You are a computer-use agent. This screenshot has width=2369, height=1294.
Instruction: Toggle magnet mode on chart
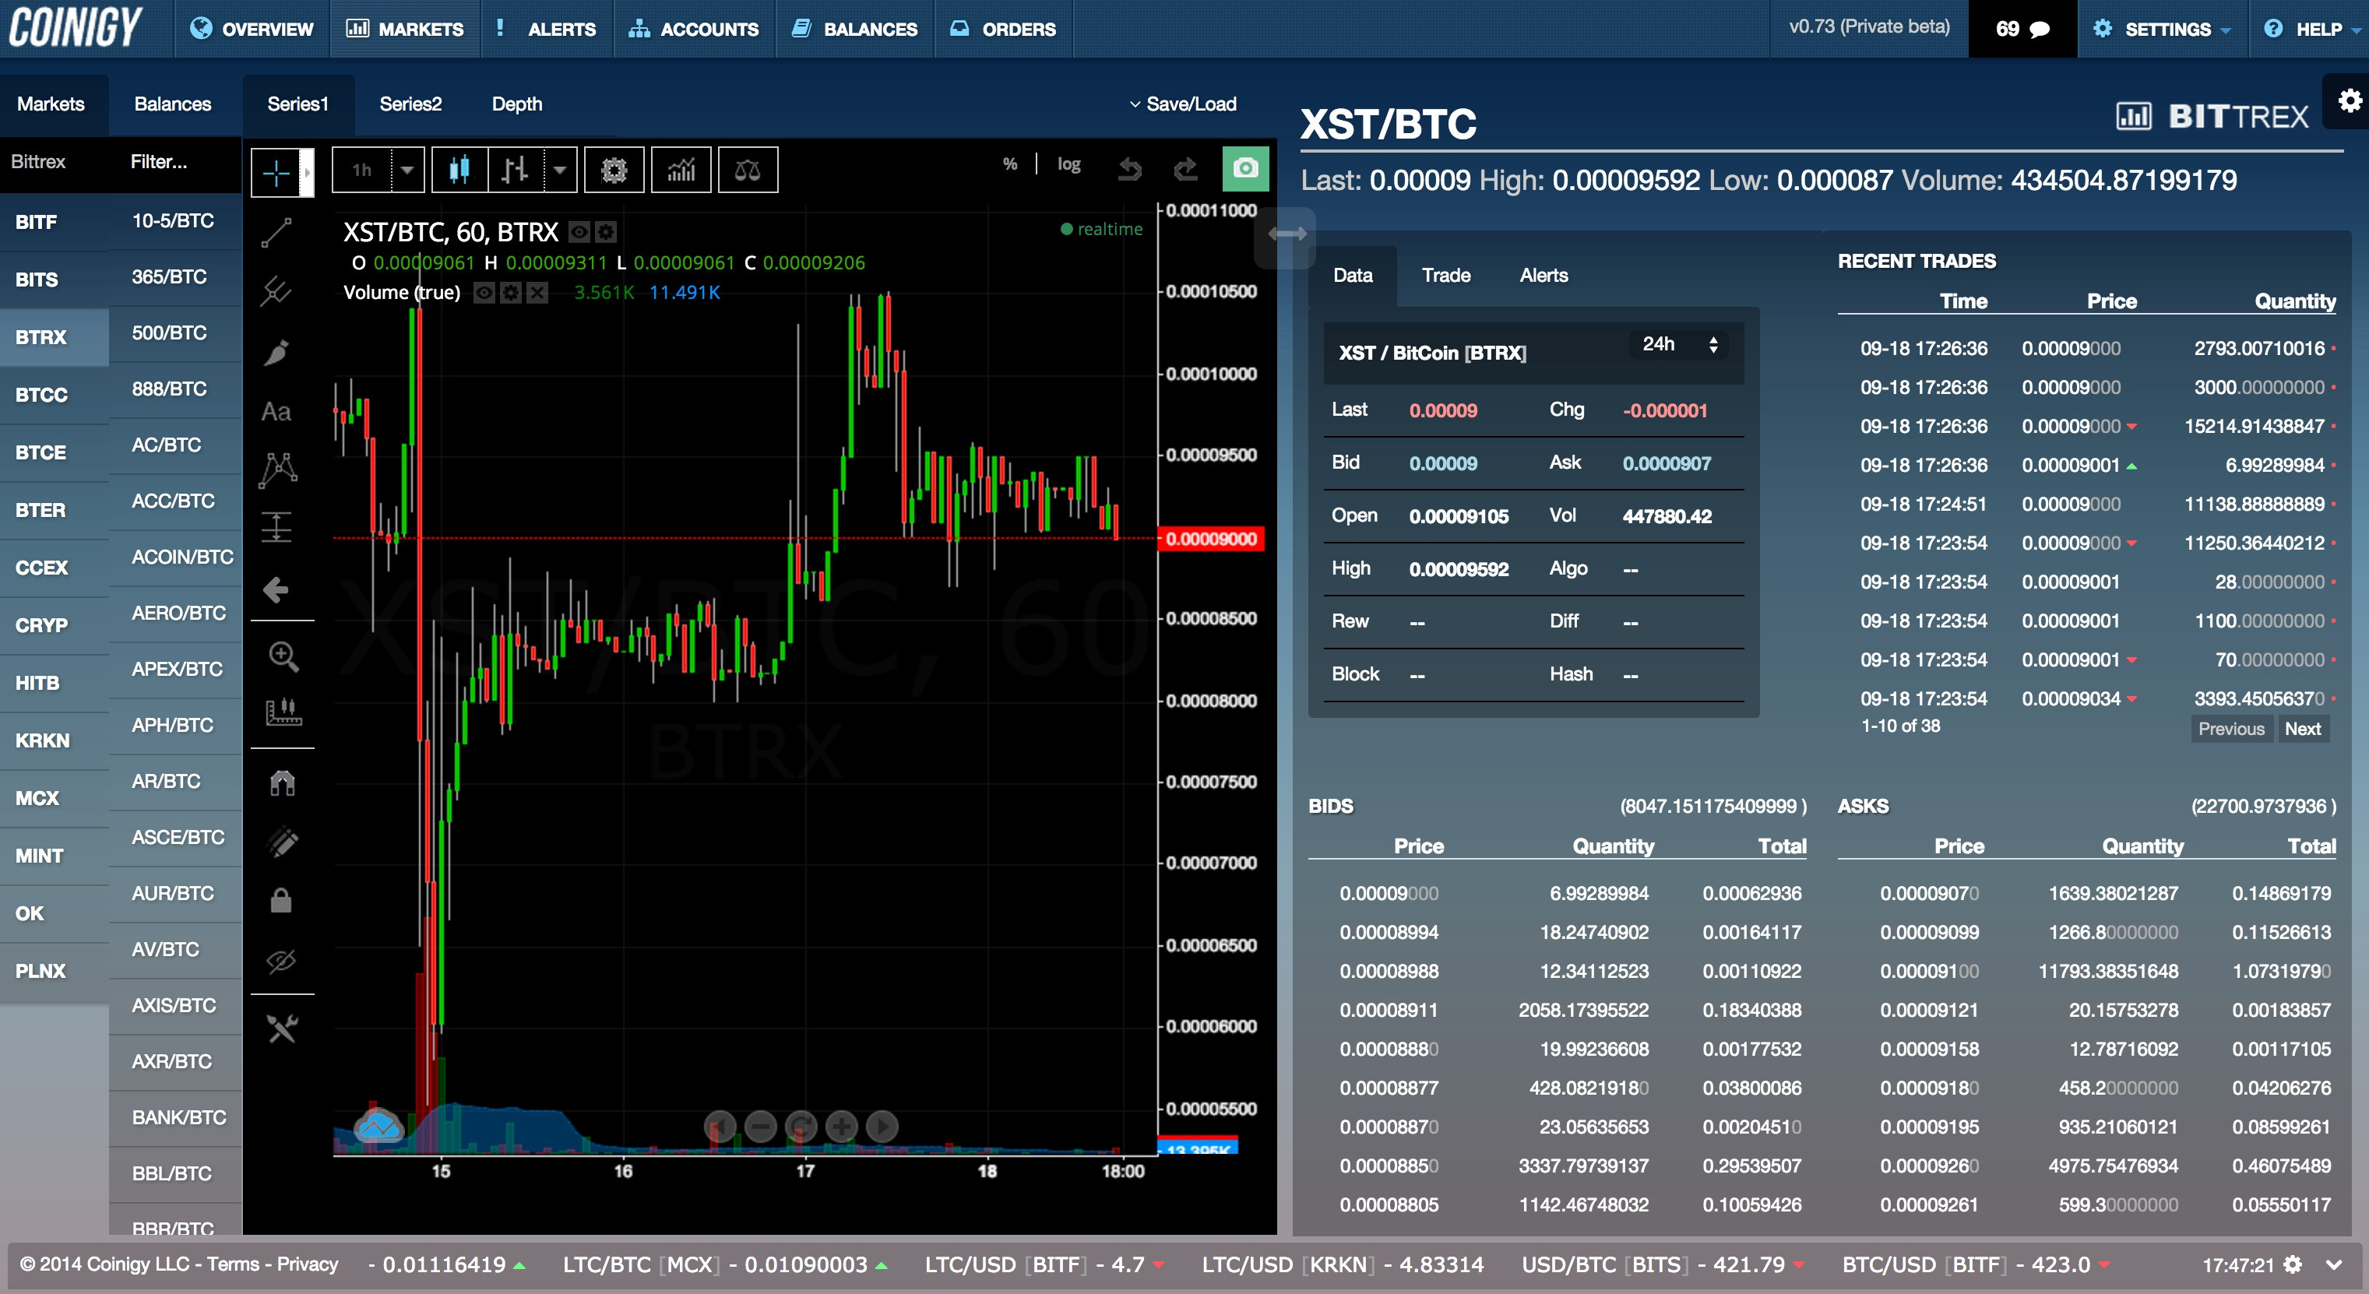tap(283, 782)
